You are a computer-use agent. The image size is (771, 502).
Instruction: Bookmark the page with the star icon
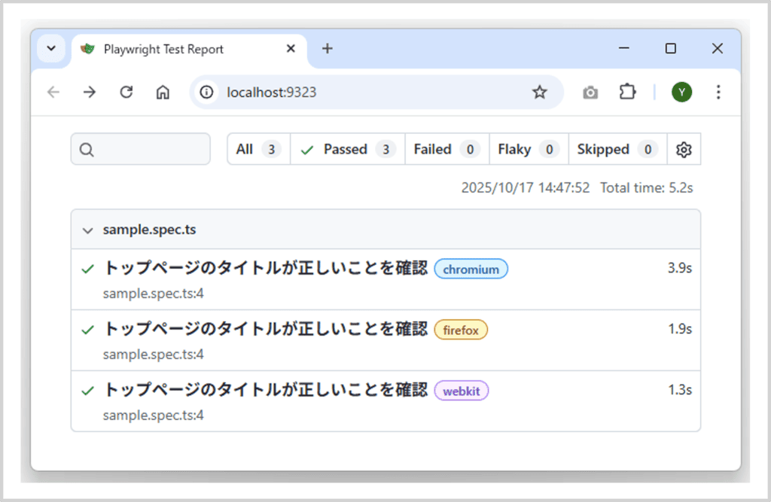click(x=539, y=92)
